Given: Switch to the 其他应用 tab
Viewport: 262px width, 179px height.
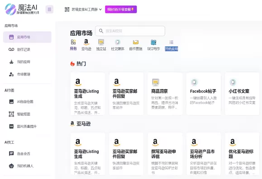Looking at the screenshot, I should pyautogui.click(x=171, y=48).
